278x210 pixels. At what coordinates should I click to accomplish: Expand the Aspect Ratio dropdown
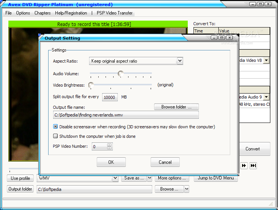[180, 61]
